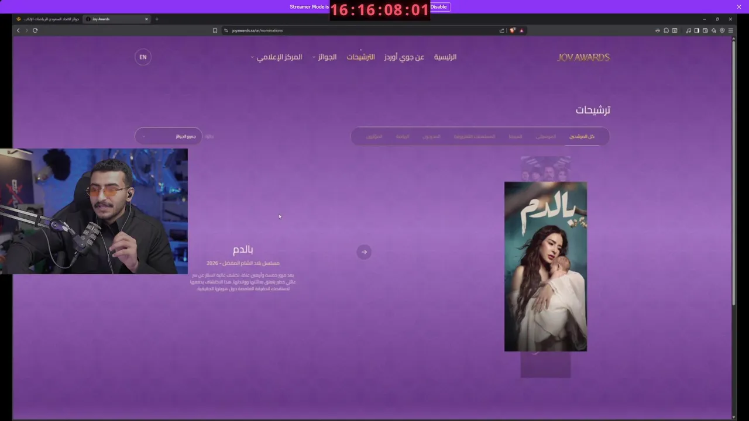Click the مسلسل بلاد الشام المفضل - 2026 text
749x421 pixels.
pos(243,263)
